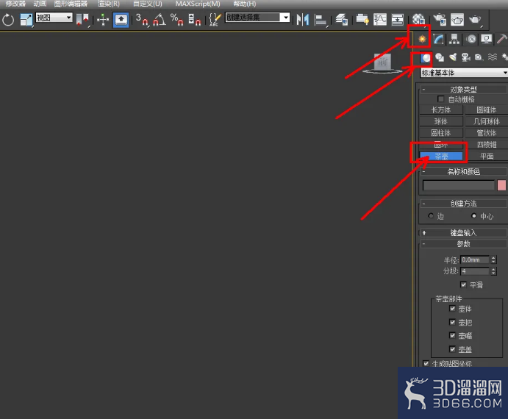Open the Curve Editor icon
Viewport: 508px width, 419px height.
tap(379, 20)
